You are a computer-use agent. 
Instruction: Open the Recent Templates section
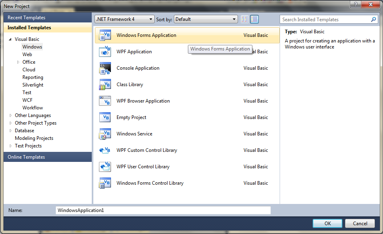[x=48, y=18]
